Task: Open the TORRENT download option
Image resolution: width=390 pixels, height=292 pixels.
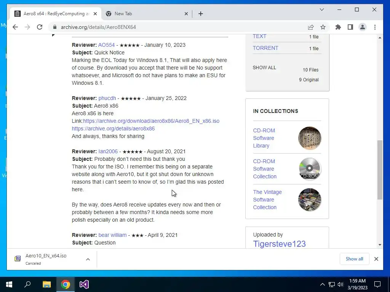Action: pyautogui.click(x=265, y=48)
